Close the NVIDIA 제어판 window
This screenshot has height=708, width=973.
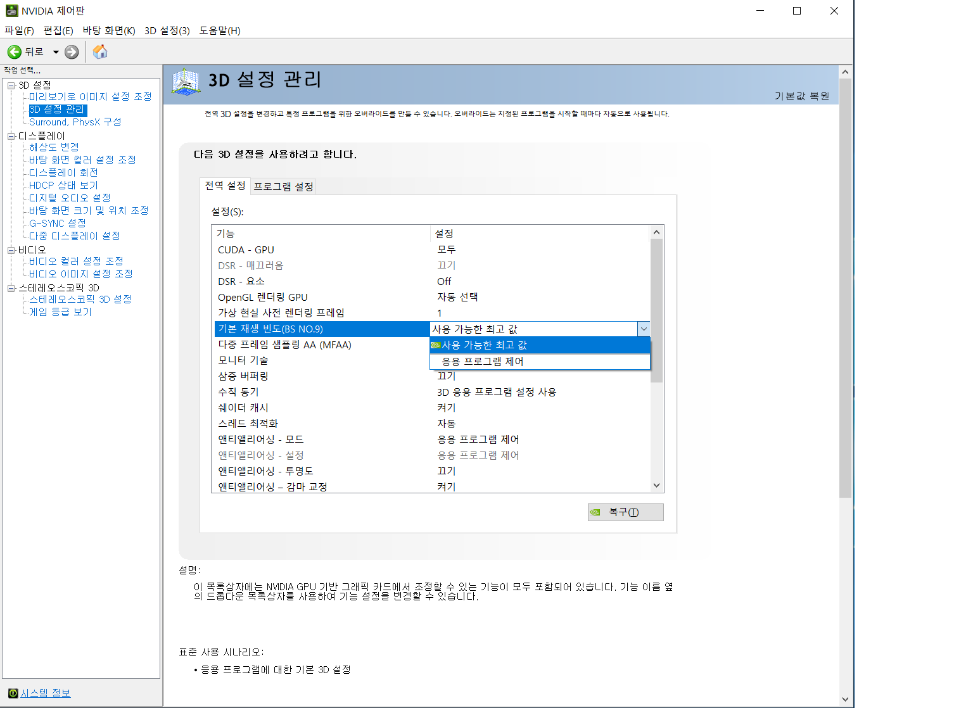(x=834, y=11)
